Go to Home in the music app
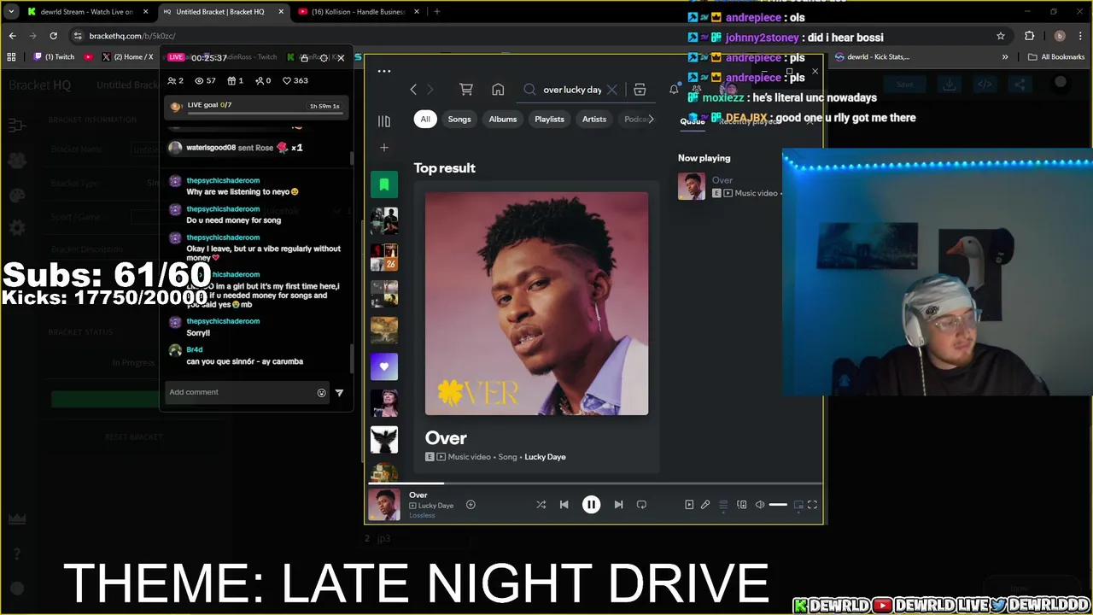Screen dimensions: 1093x615 [498, 90]
